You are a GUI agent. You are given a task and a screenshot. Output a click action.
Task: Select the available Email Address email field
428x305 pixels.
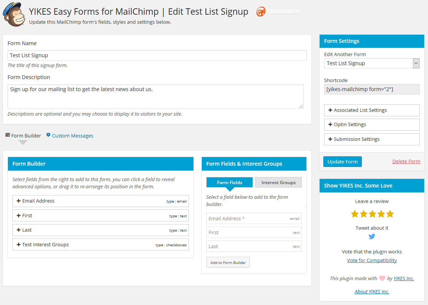click(254, 218)
